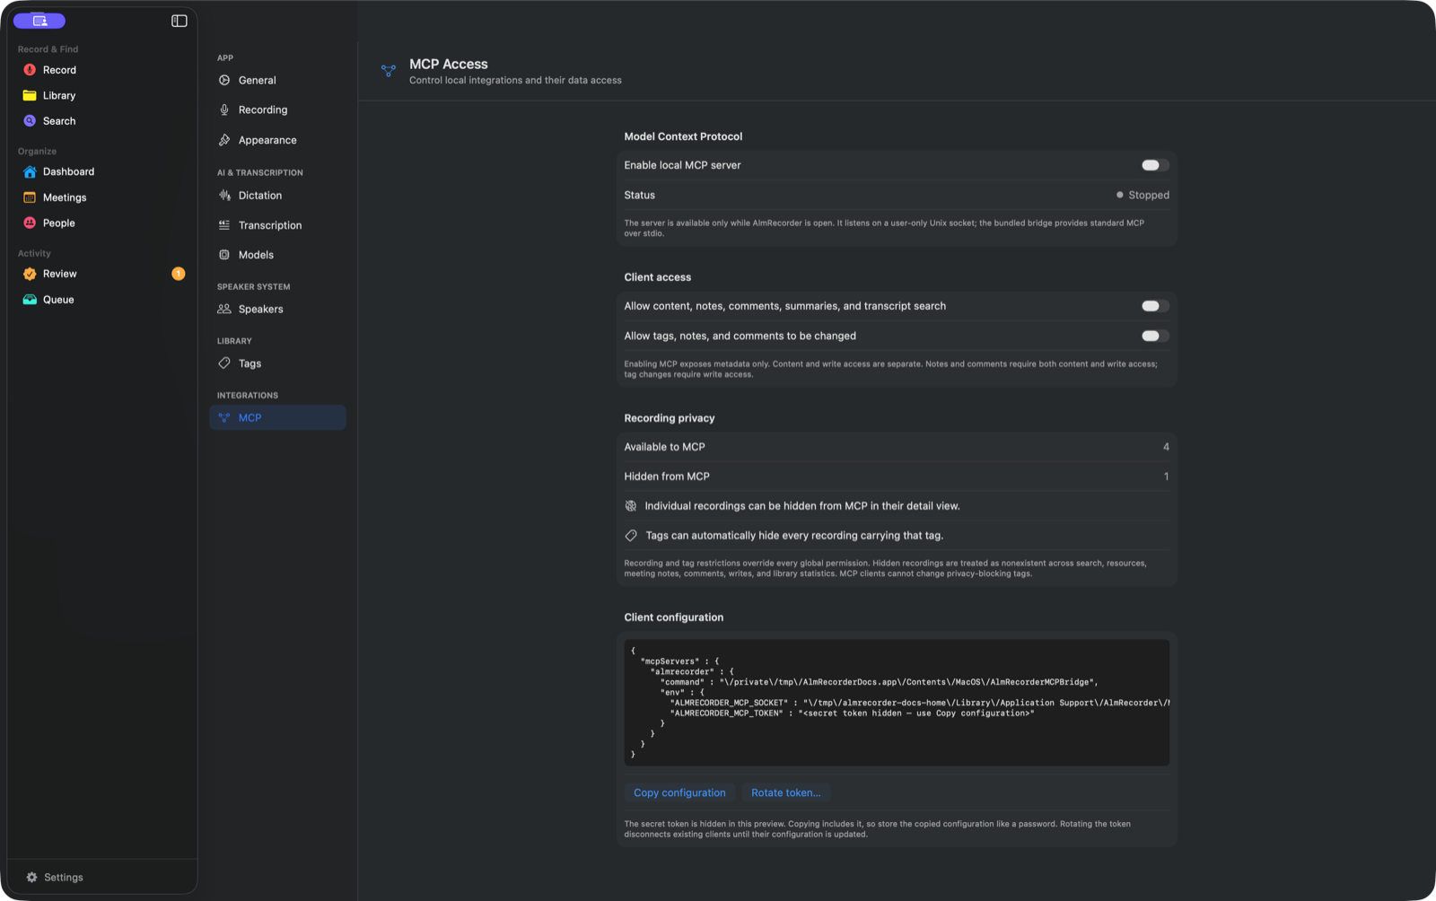Click the Dashboard house icon
The height and width of the screenshot is (901, 1436).
click(x=30, y=171)
